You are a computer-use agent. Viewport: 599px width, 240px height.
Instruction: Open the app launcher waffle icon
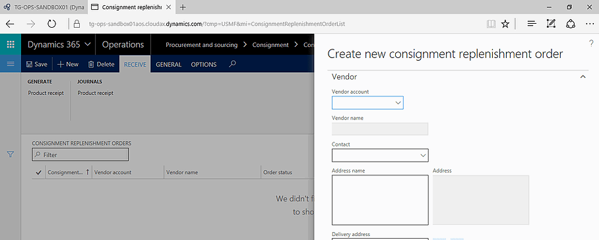click(x=11, y=44)
